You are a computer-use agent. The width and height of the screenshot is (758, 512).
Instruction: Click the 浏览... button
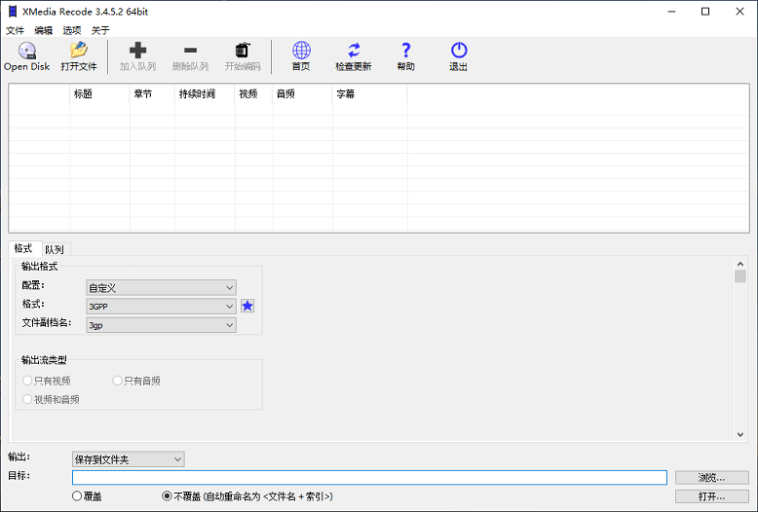(x=711, y=478)
